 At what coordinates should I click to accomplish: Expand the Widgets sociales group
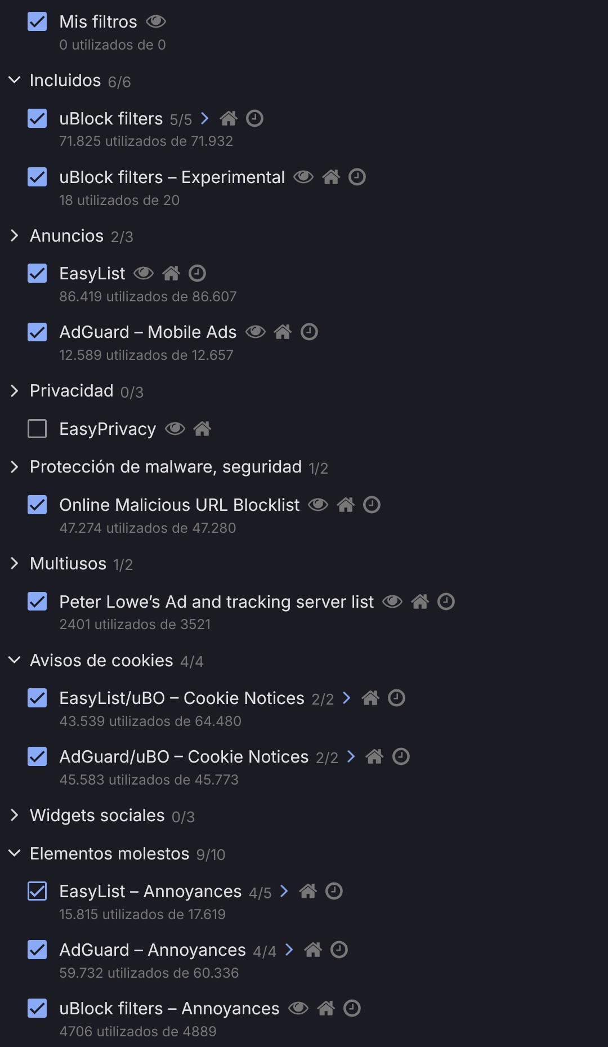click(x=15, y=816)
